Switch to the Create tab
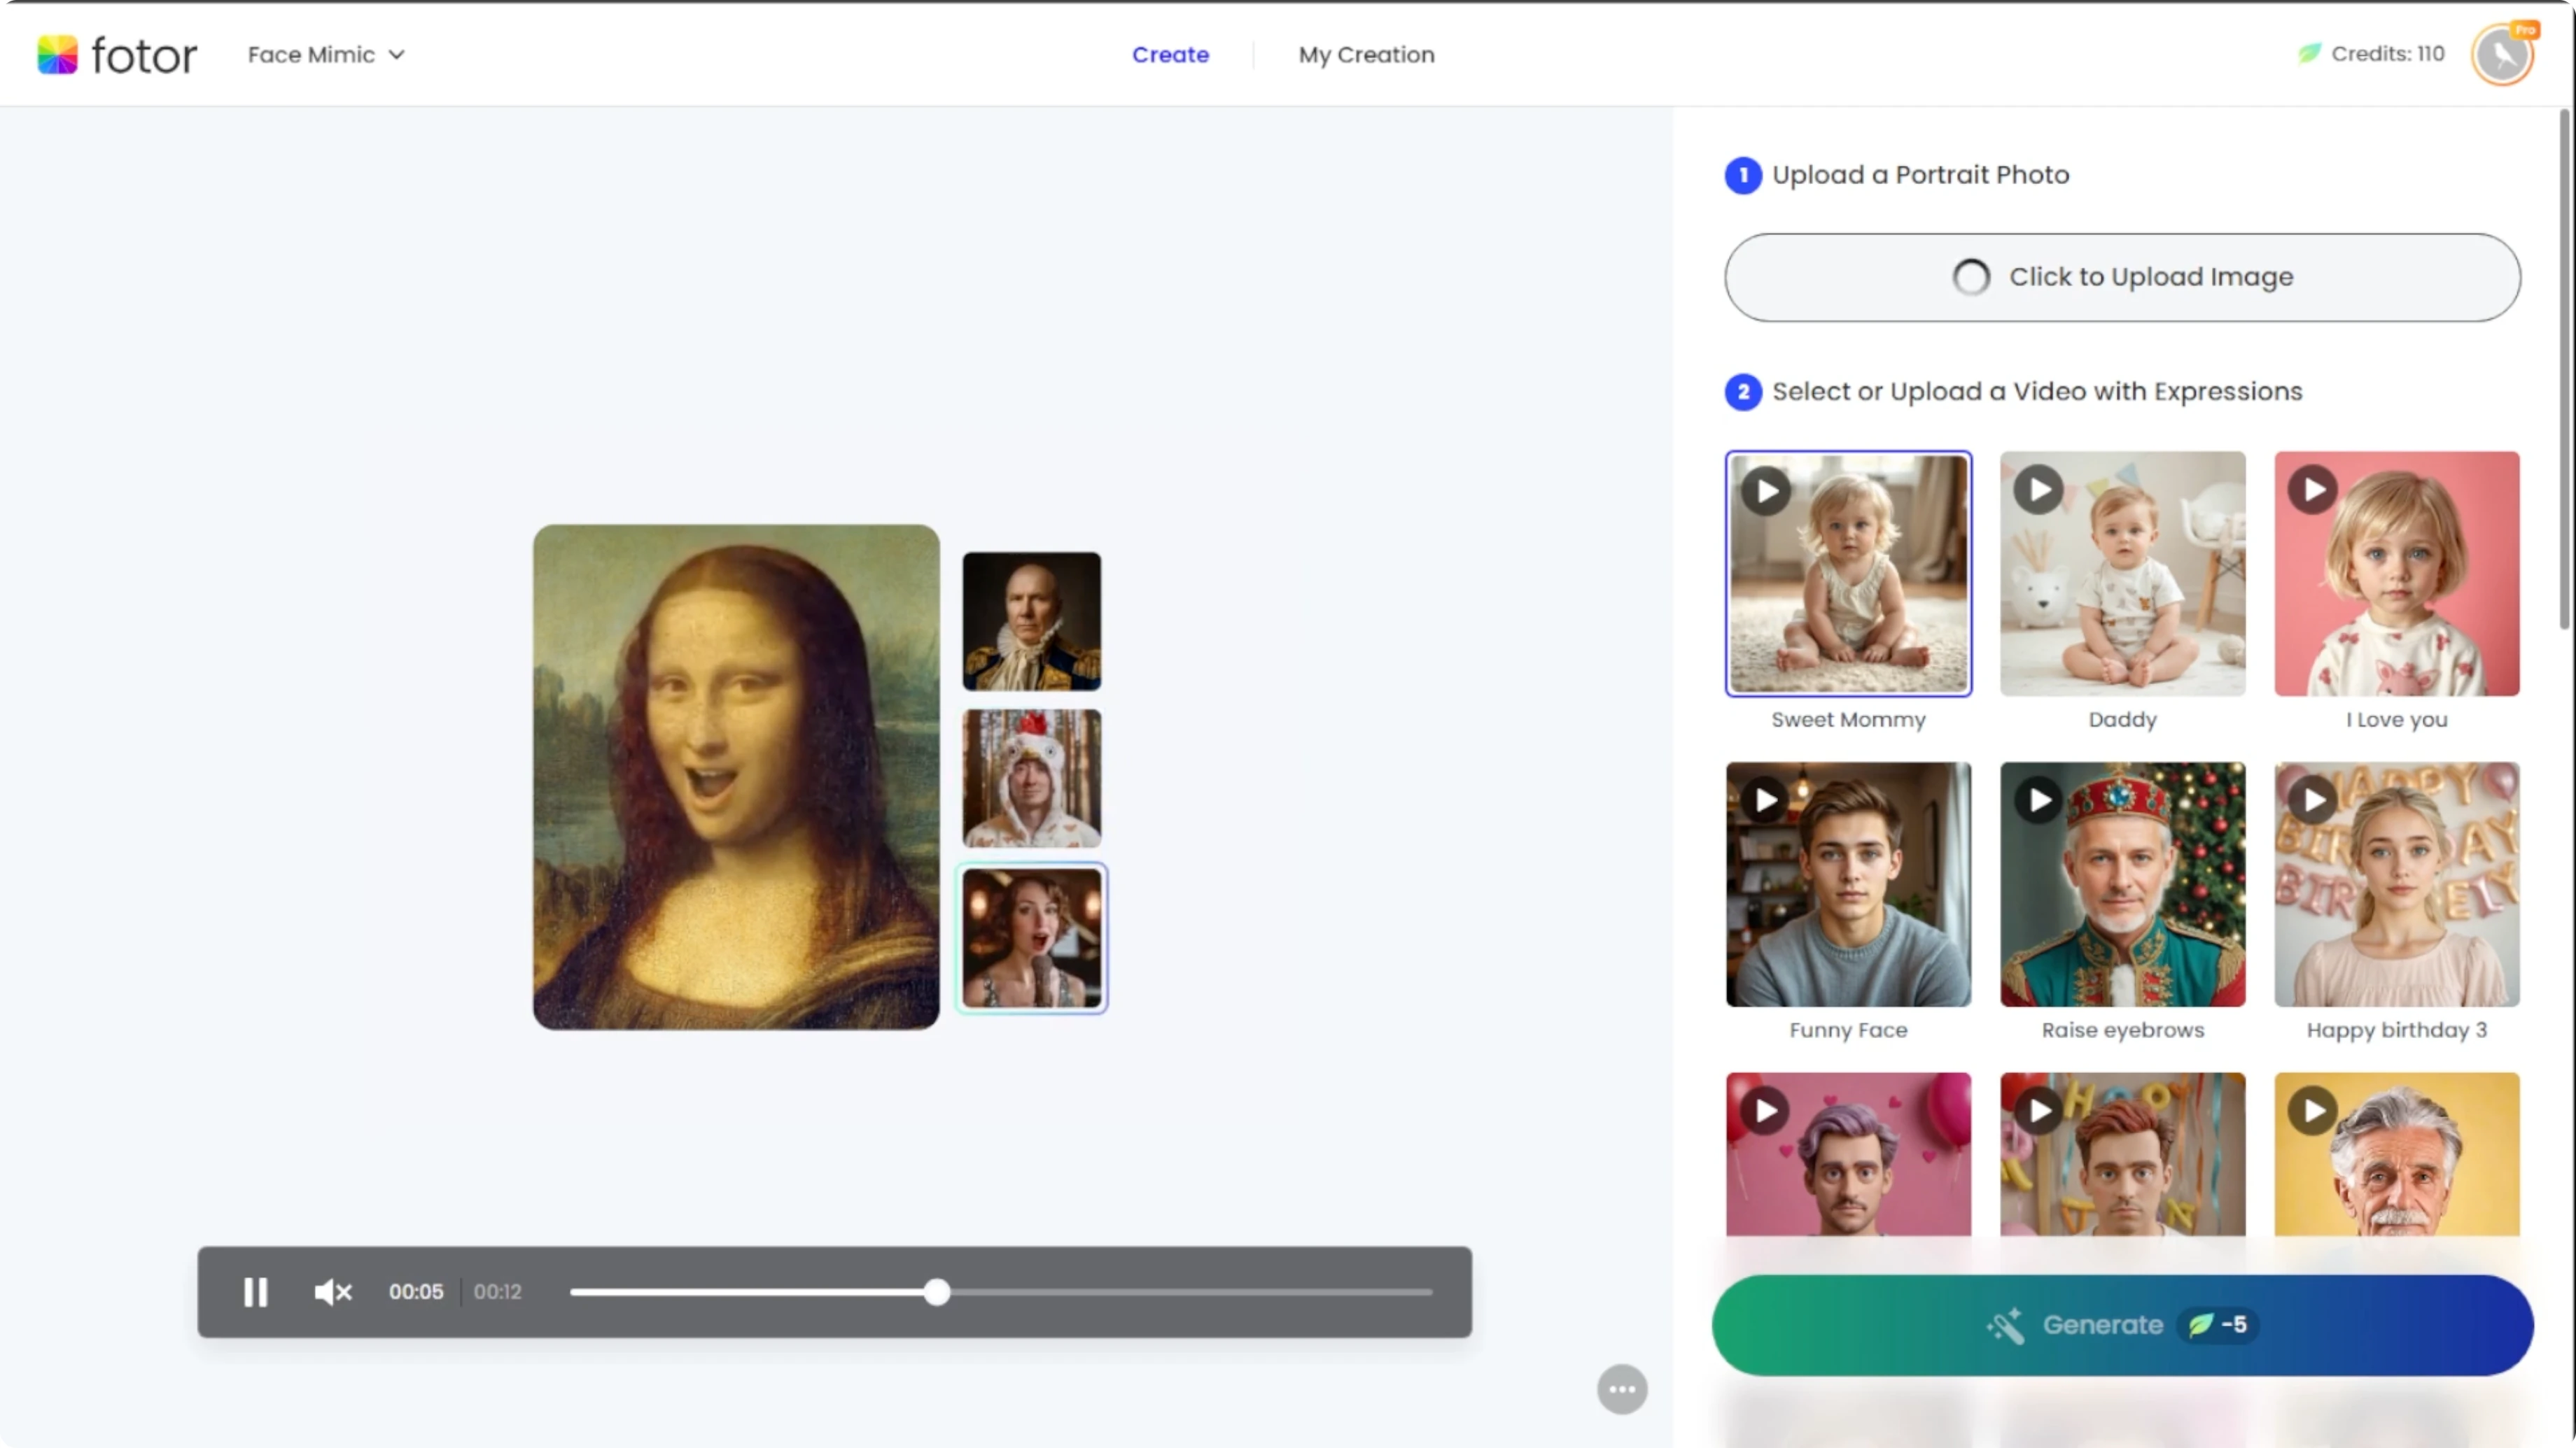The image size is (2576, 1448). (1170, 55)
